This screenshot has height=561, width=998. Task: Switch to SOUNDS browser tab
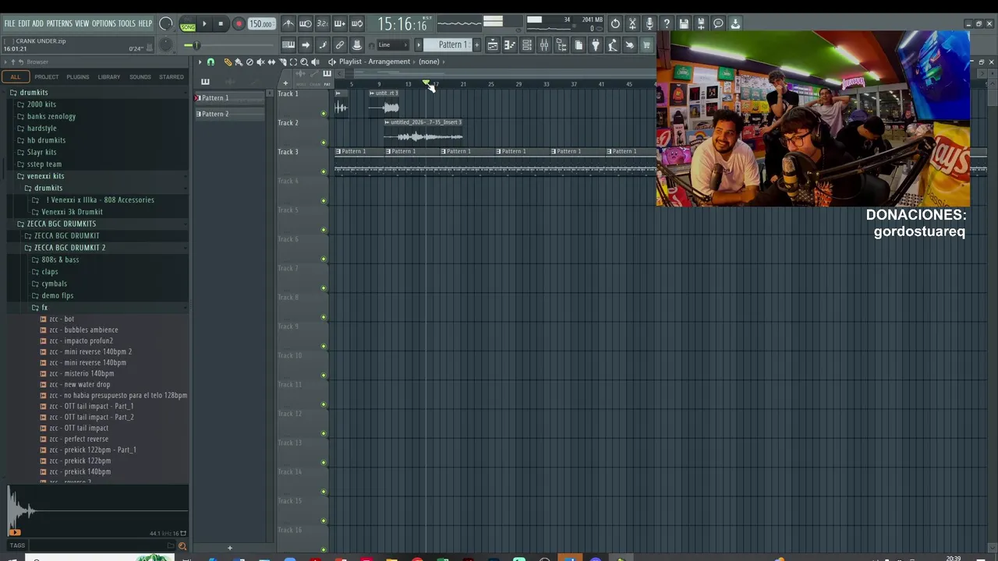[140, 77]
